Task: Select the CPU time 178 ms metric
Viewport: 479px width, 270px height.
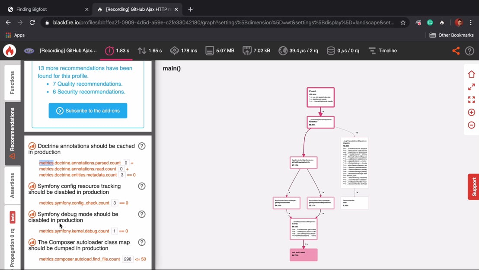Action: (x=184, y=51)
